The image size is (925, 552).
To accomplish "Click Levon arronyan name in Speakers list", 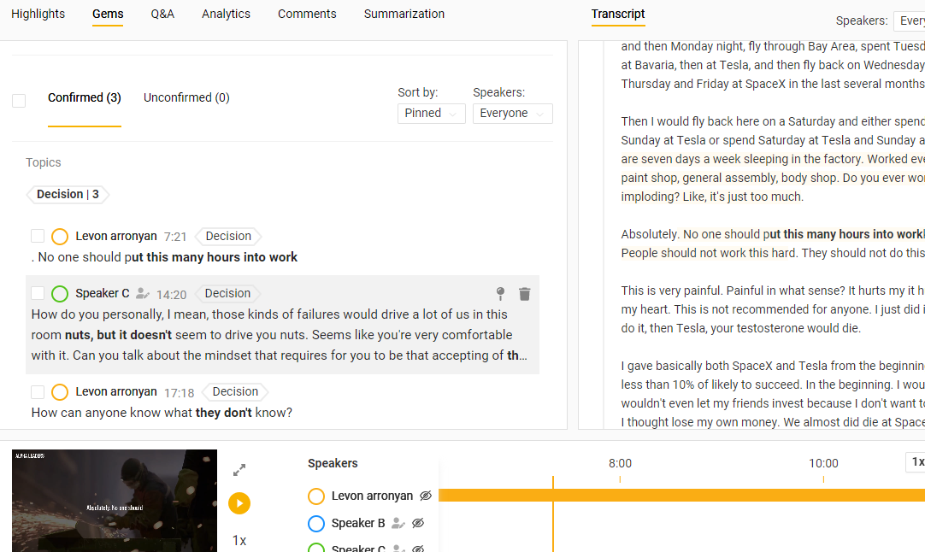I will (x=372, y=496).
